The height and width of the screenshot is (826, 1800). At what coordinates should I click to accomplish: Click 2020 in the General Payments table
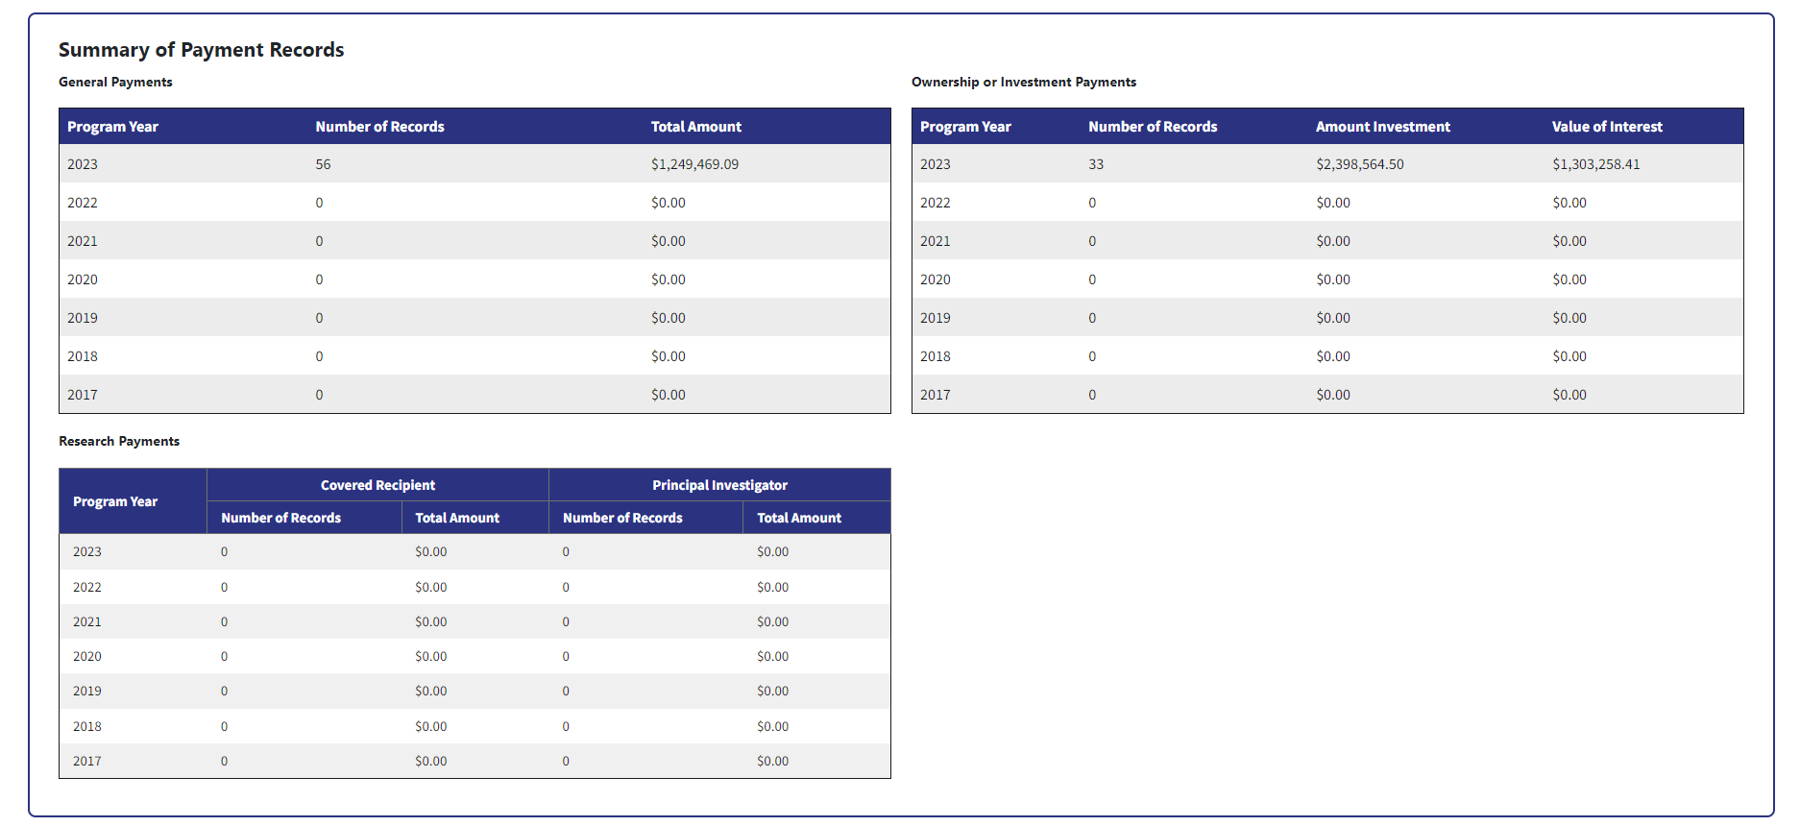[83, 279]
